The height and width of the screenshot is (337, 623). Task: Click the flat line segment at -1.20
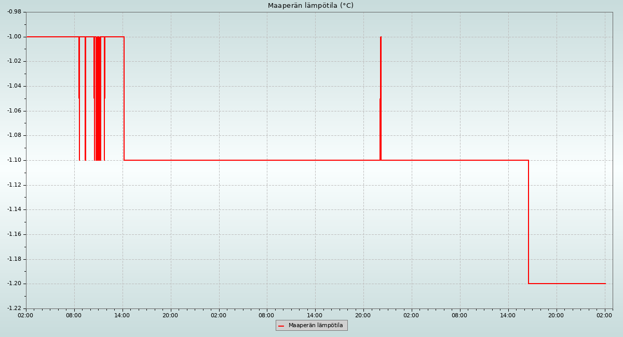point(567,284)
